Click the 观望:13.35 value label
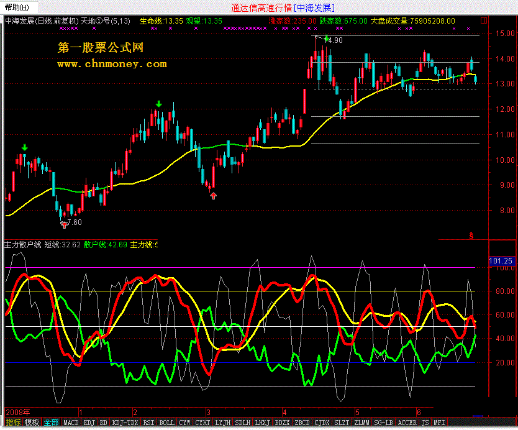 tap(204, 21)
